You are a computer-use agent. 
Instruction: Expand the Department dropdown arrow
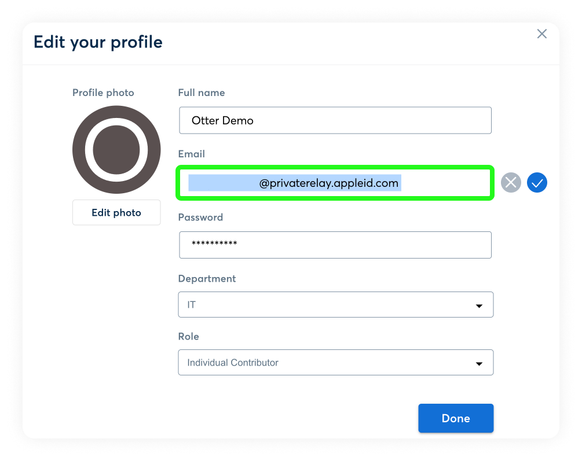(x=479, y=306)
